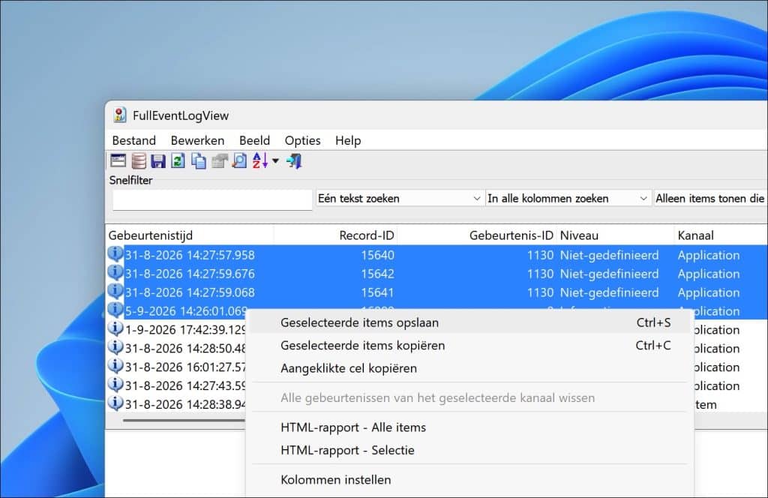Open the Bewerken menu
Image resolution: width=768 pixels, height=498 pixels.
coord(197,140)
